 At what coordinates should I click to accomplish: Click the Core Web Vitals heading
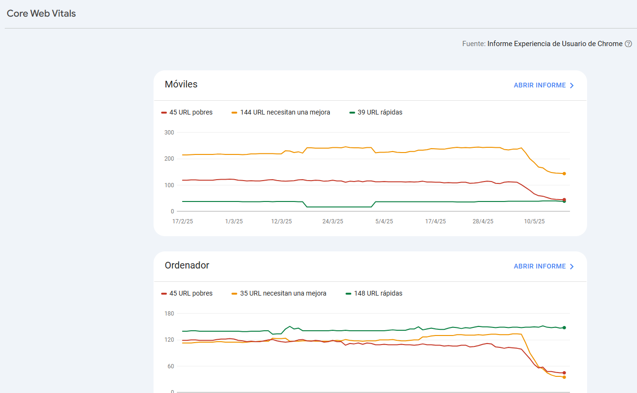[41, 13]
